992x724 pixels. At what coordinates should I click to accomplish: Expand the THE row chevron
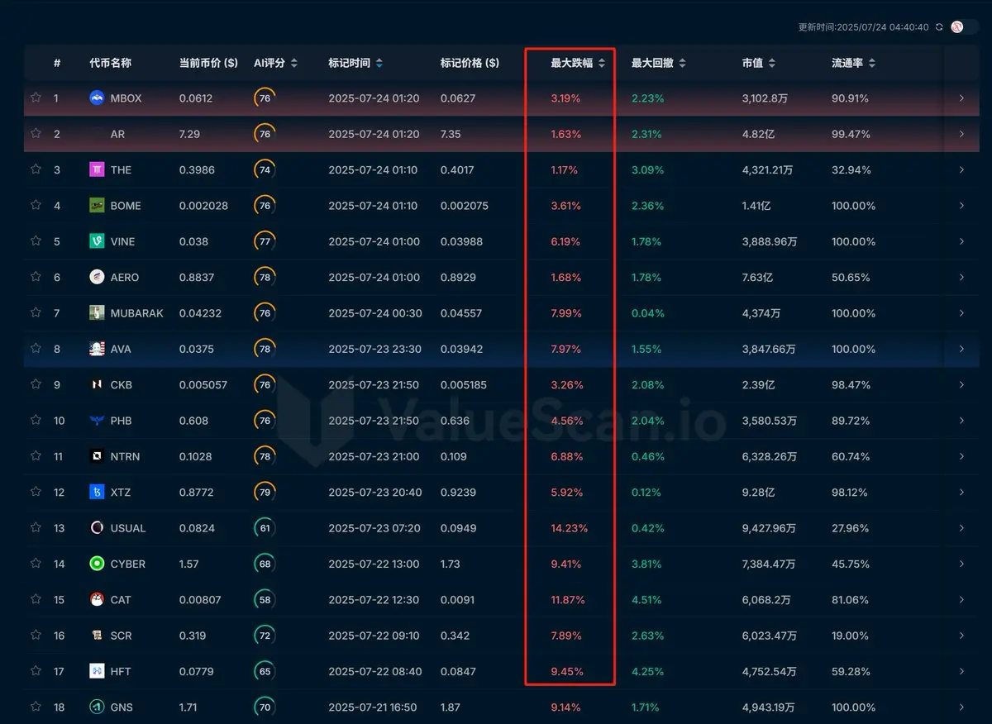[961, 169]
